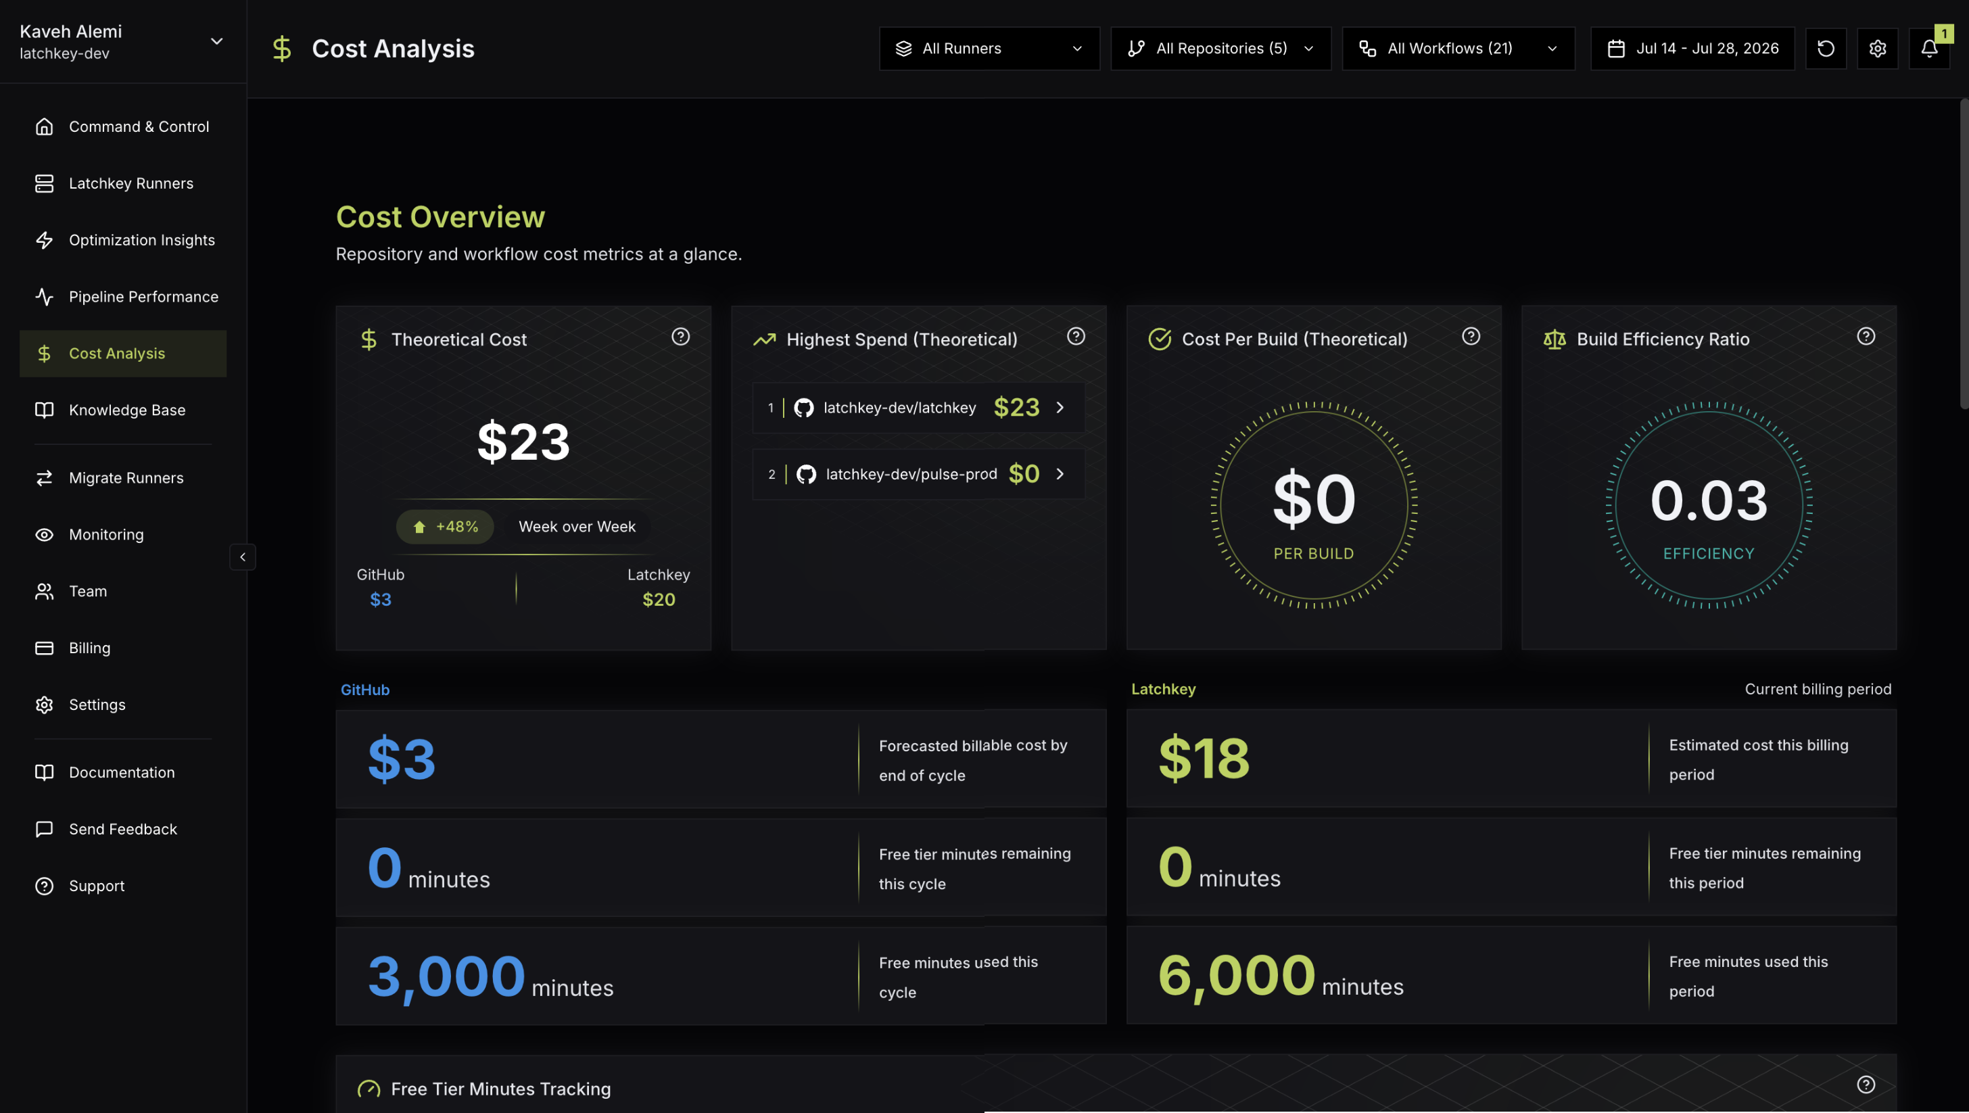The height and width of the screenshot is (1113, 1969).
Task: Click the Send Feedback chat icon
Action: point(45,828)
